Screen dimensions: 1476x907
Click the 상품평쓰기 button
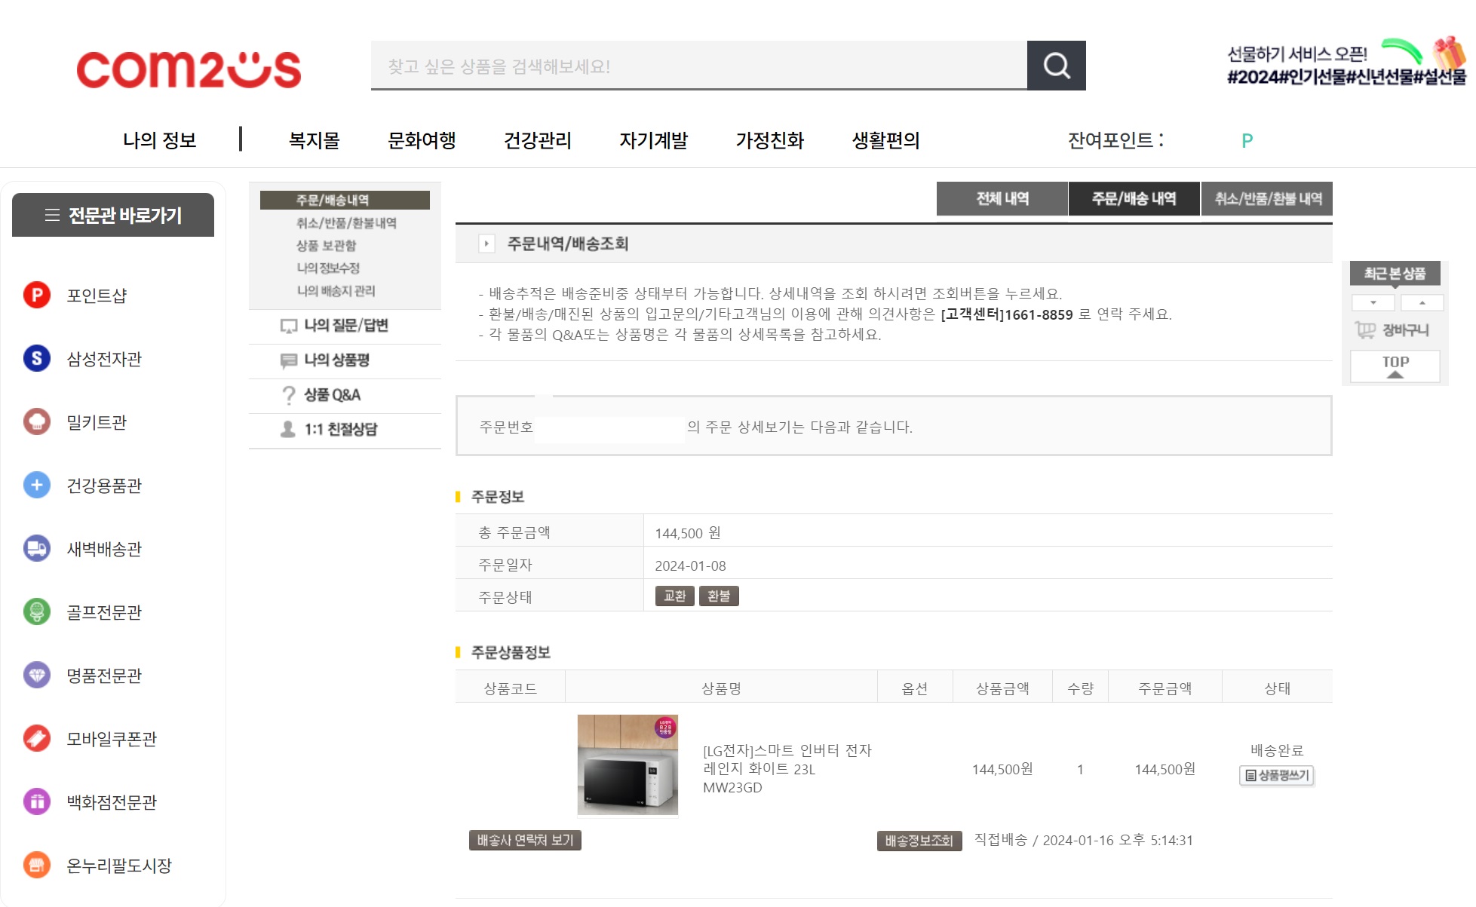[x=1277, y=775]
